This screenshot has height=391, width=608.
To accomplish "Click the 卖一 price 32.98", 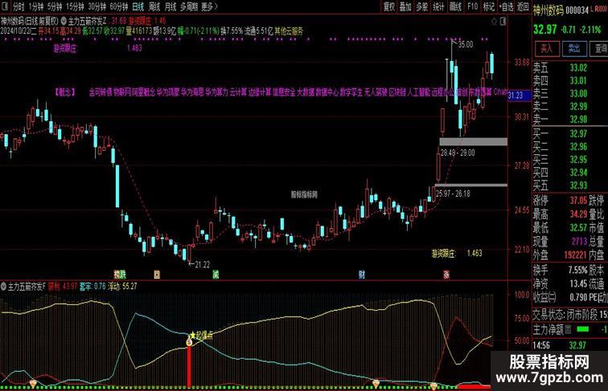I will click(578, 120).
